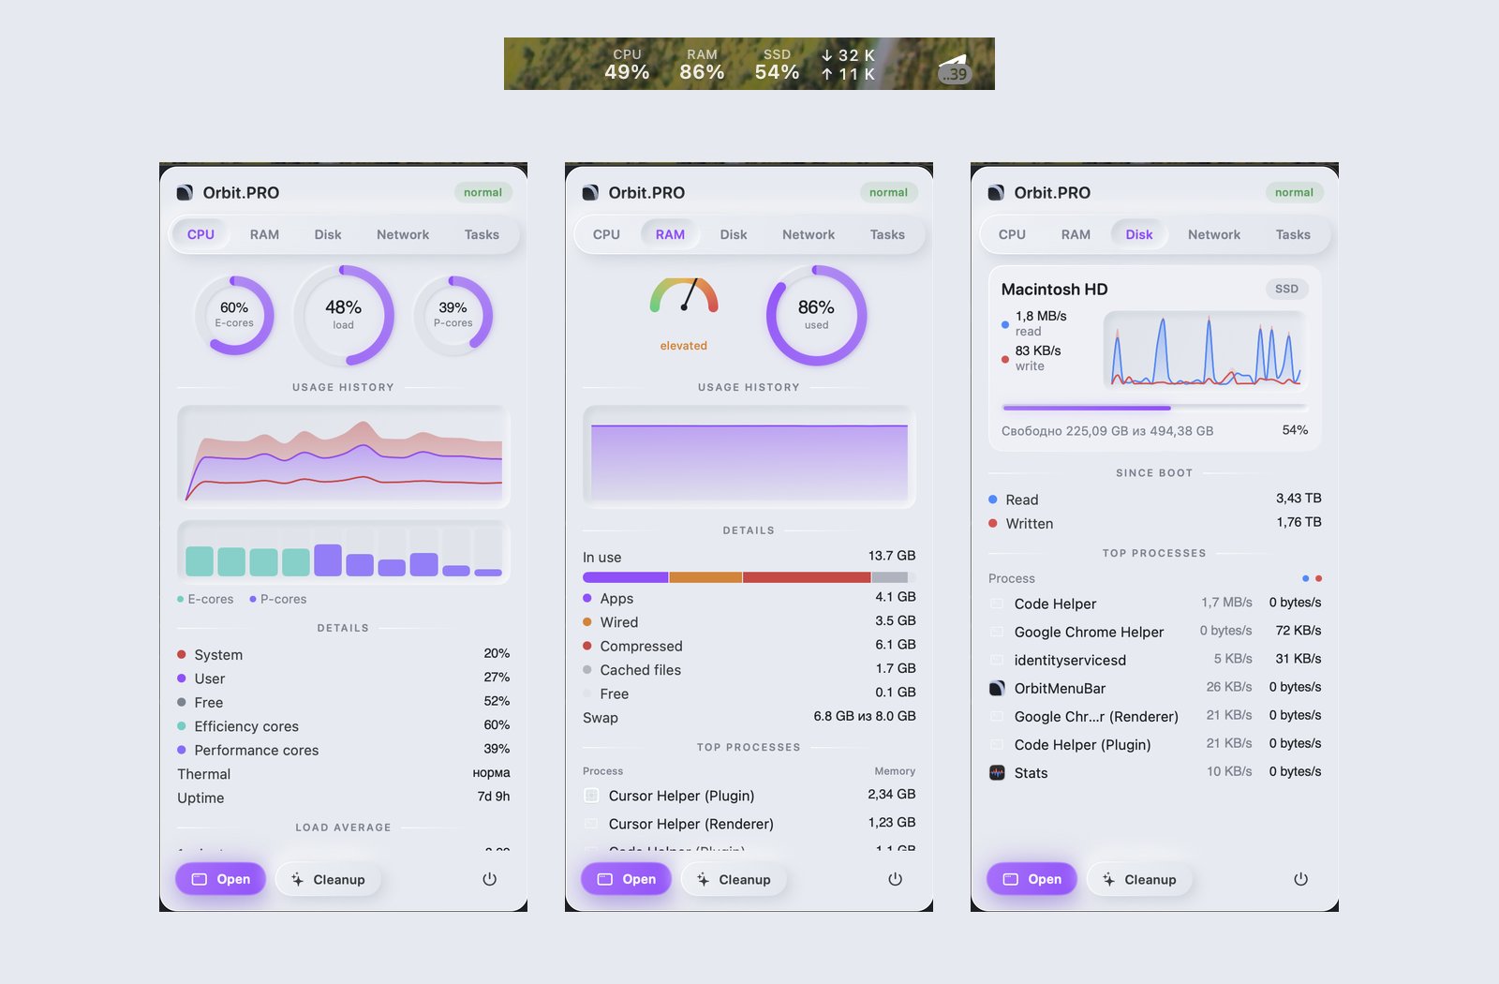Image resolution: width=1499 pixels, height=984 pixels.
Task: Click the Open button in the CPU panel
Action: point(221,879)
